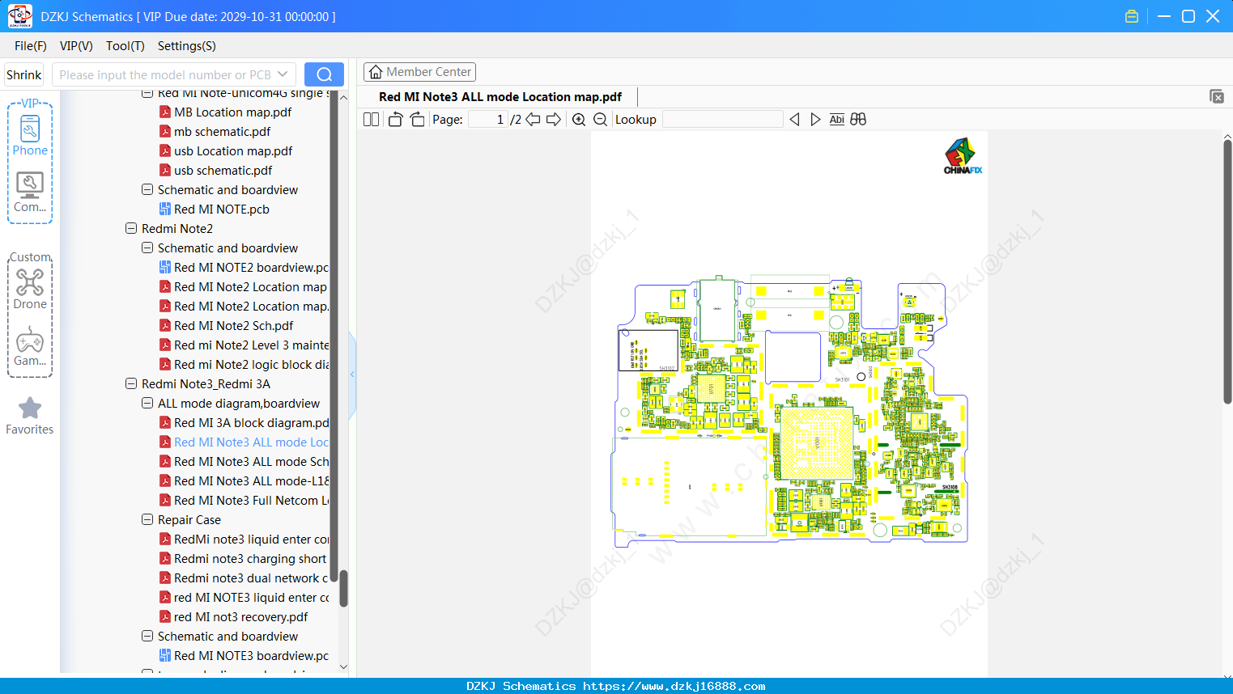Open the Game console category
Viewport: 1233px width, 694px height.
30,346
